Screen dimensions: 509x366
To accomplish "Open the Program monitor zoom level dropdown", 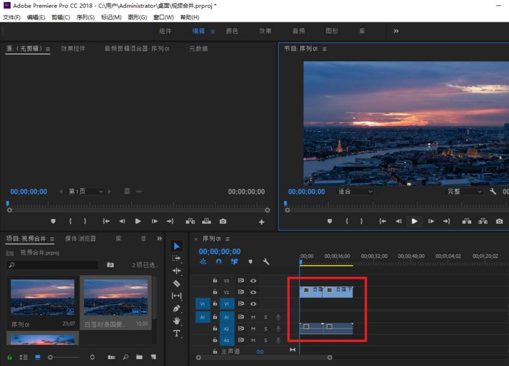I will point(354,192).
